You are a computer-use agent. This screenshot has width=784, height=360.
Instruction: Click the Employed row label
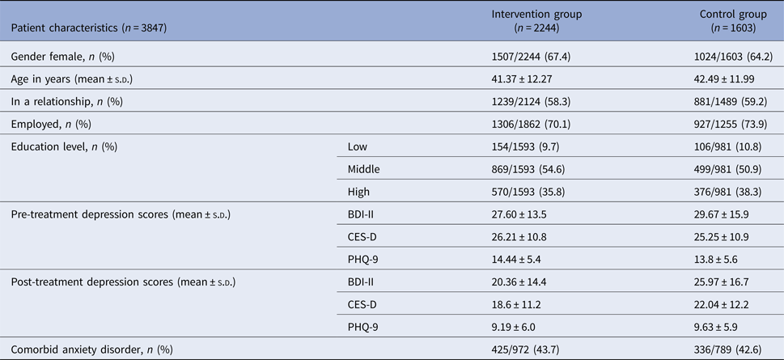(49, 124)
